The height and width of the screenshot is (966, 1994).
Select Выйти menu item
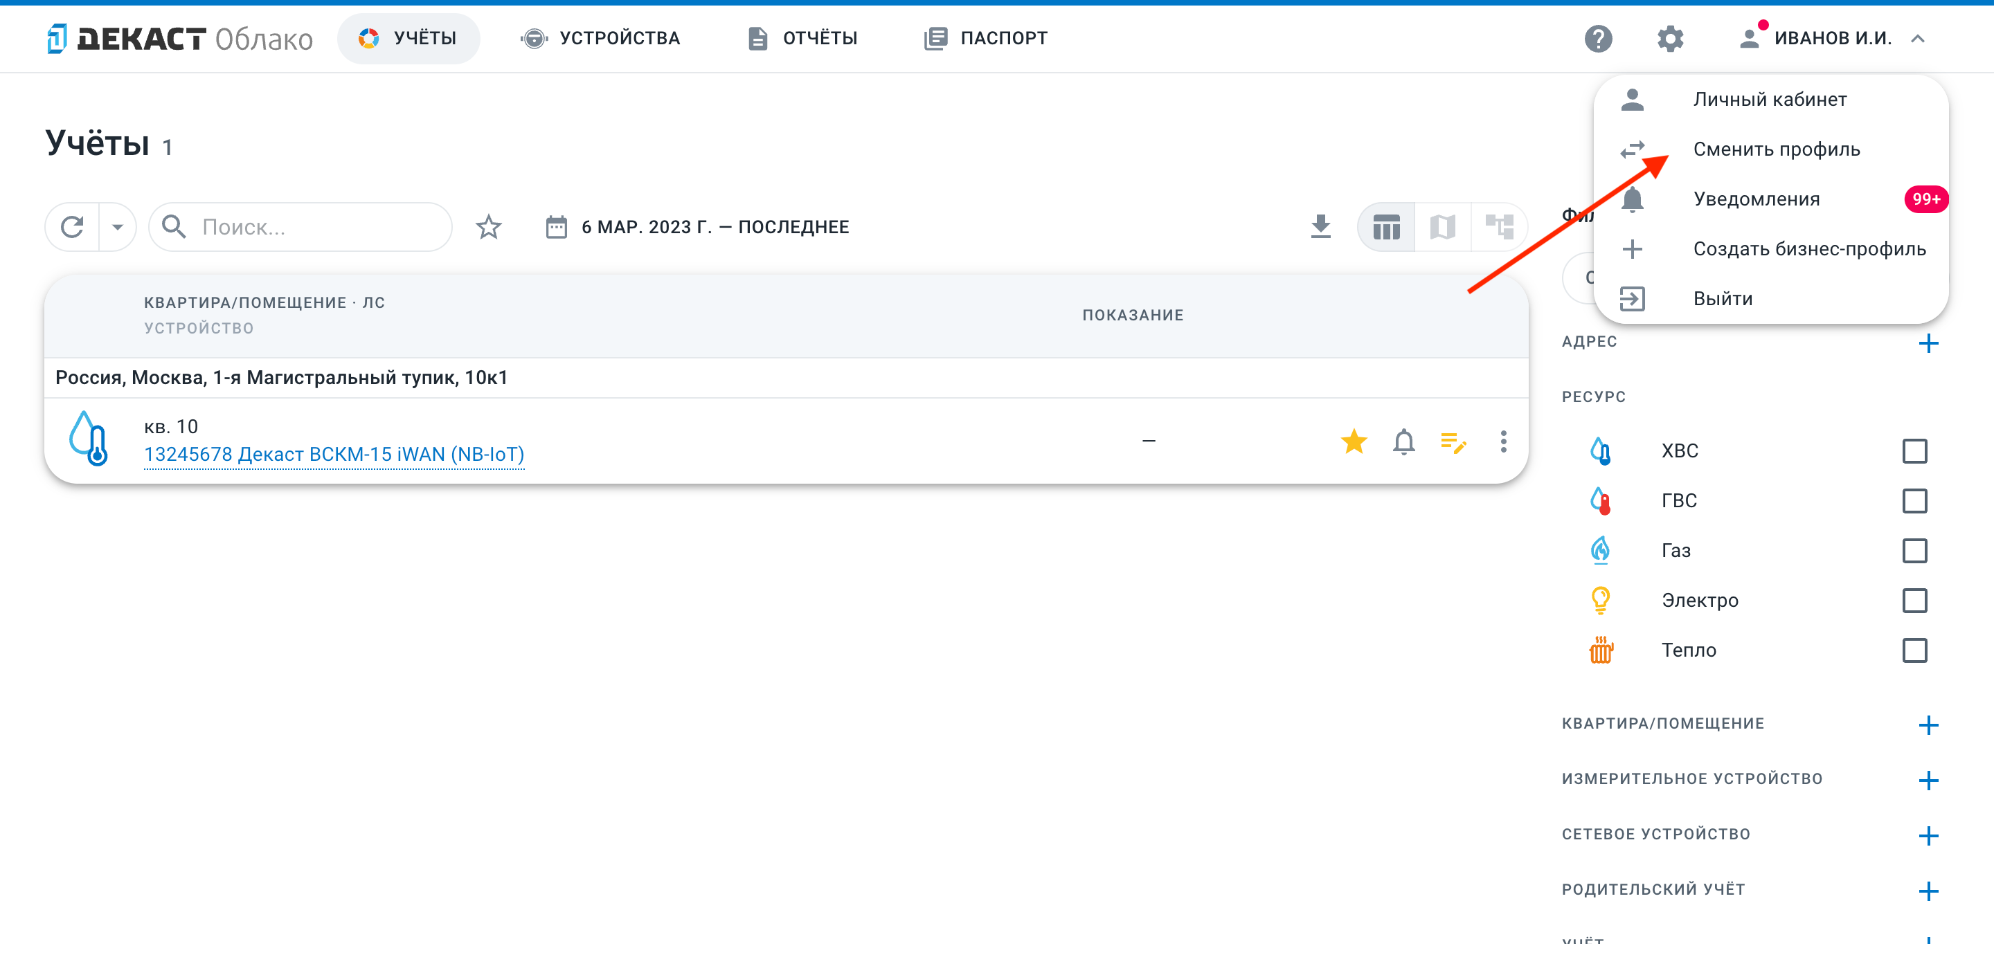pos(1770,298)
